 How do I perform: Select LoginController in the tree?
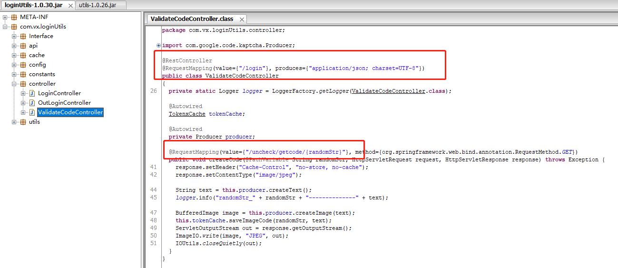(59, 93)
